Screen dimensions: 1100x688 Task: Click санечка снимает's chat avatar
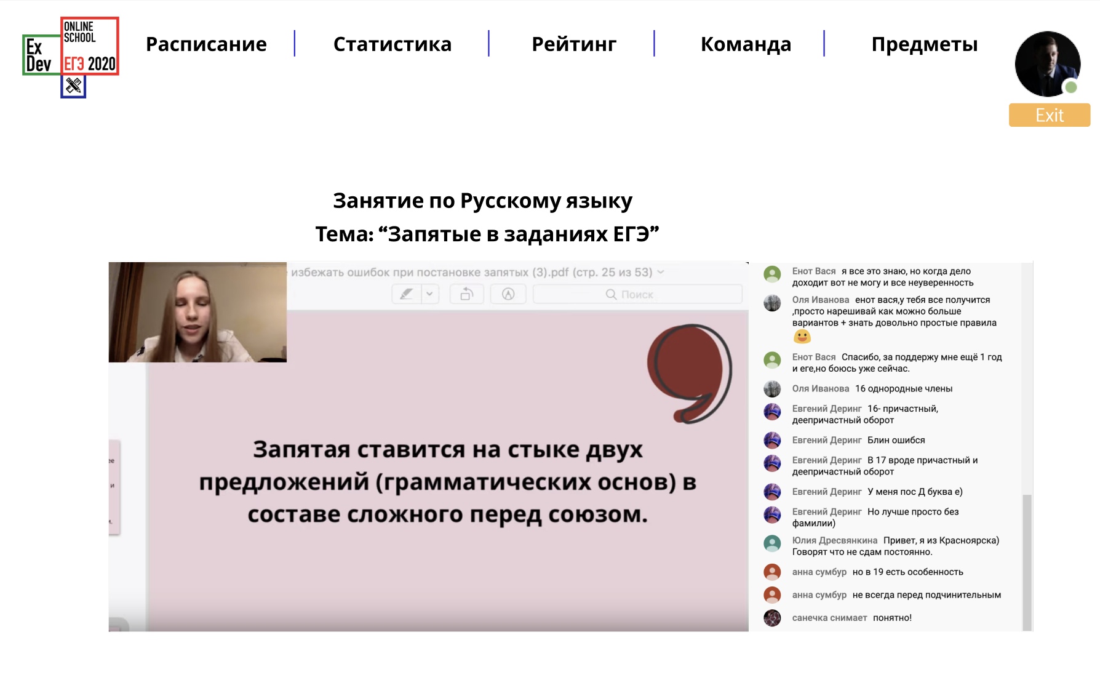772,618
